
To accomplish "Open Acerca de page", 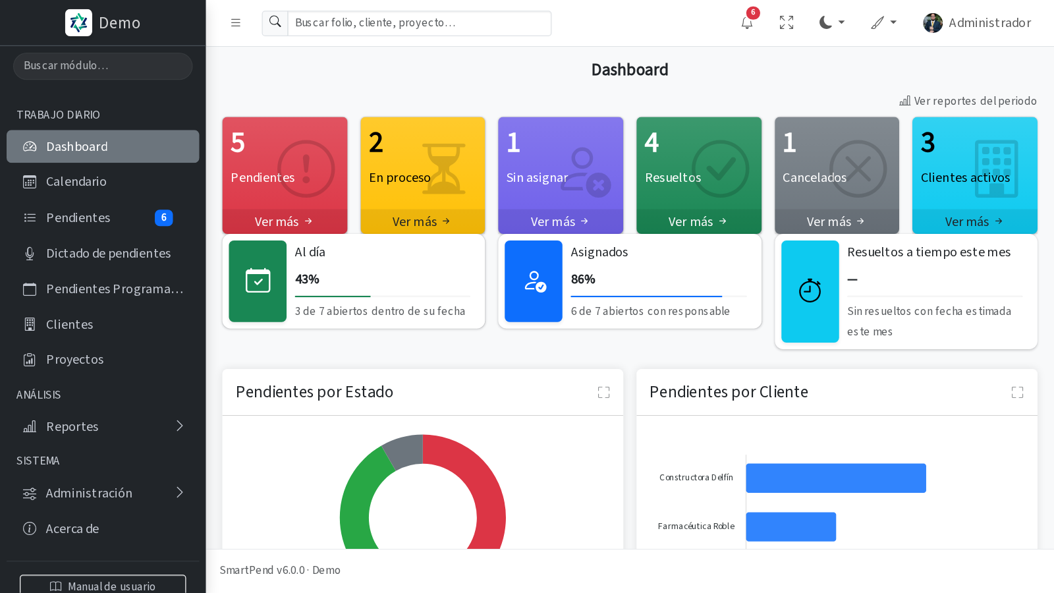I will point(103,528).
